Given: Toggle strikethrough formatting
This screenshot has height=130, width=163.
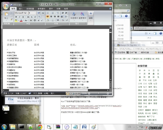Looking at the screenshot, I should pyautogui.click(x=28, y=17).
